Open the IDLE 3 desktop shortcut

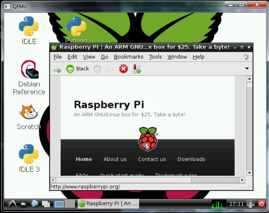pos(29,158)
